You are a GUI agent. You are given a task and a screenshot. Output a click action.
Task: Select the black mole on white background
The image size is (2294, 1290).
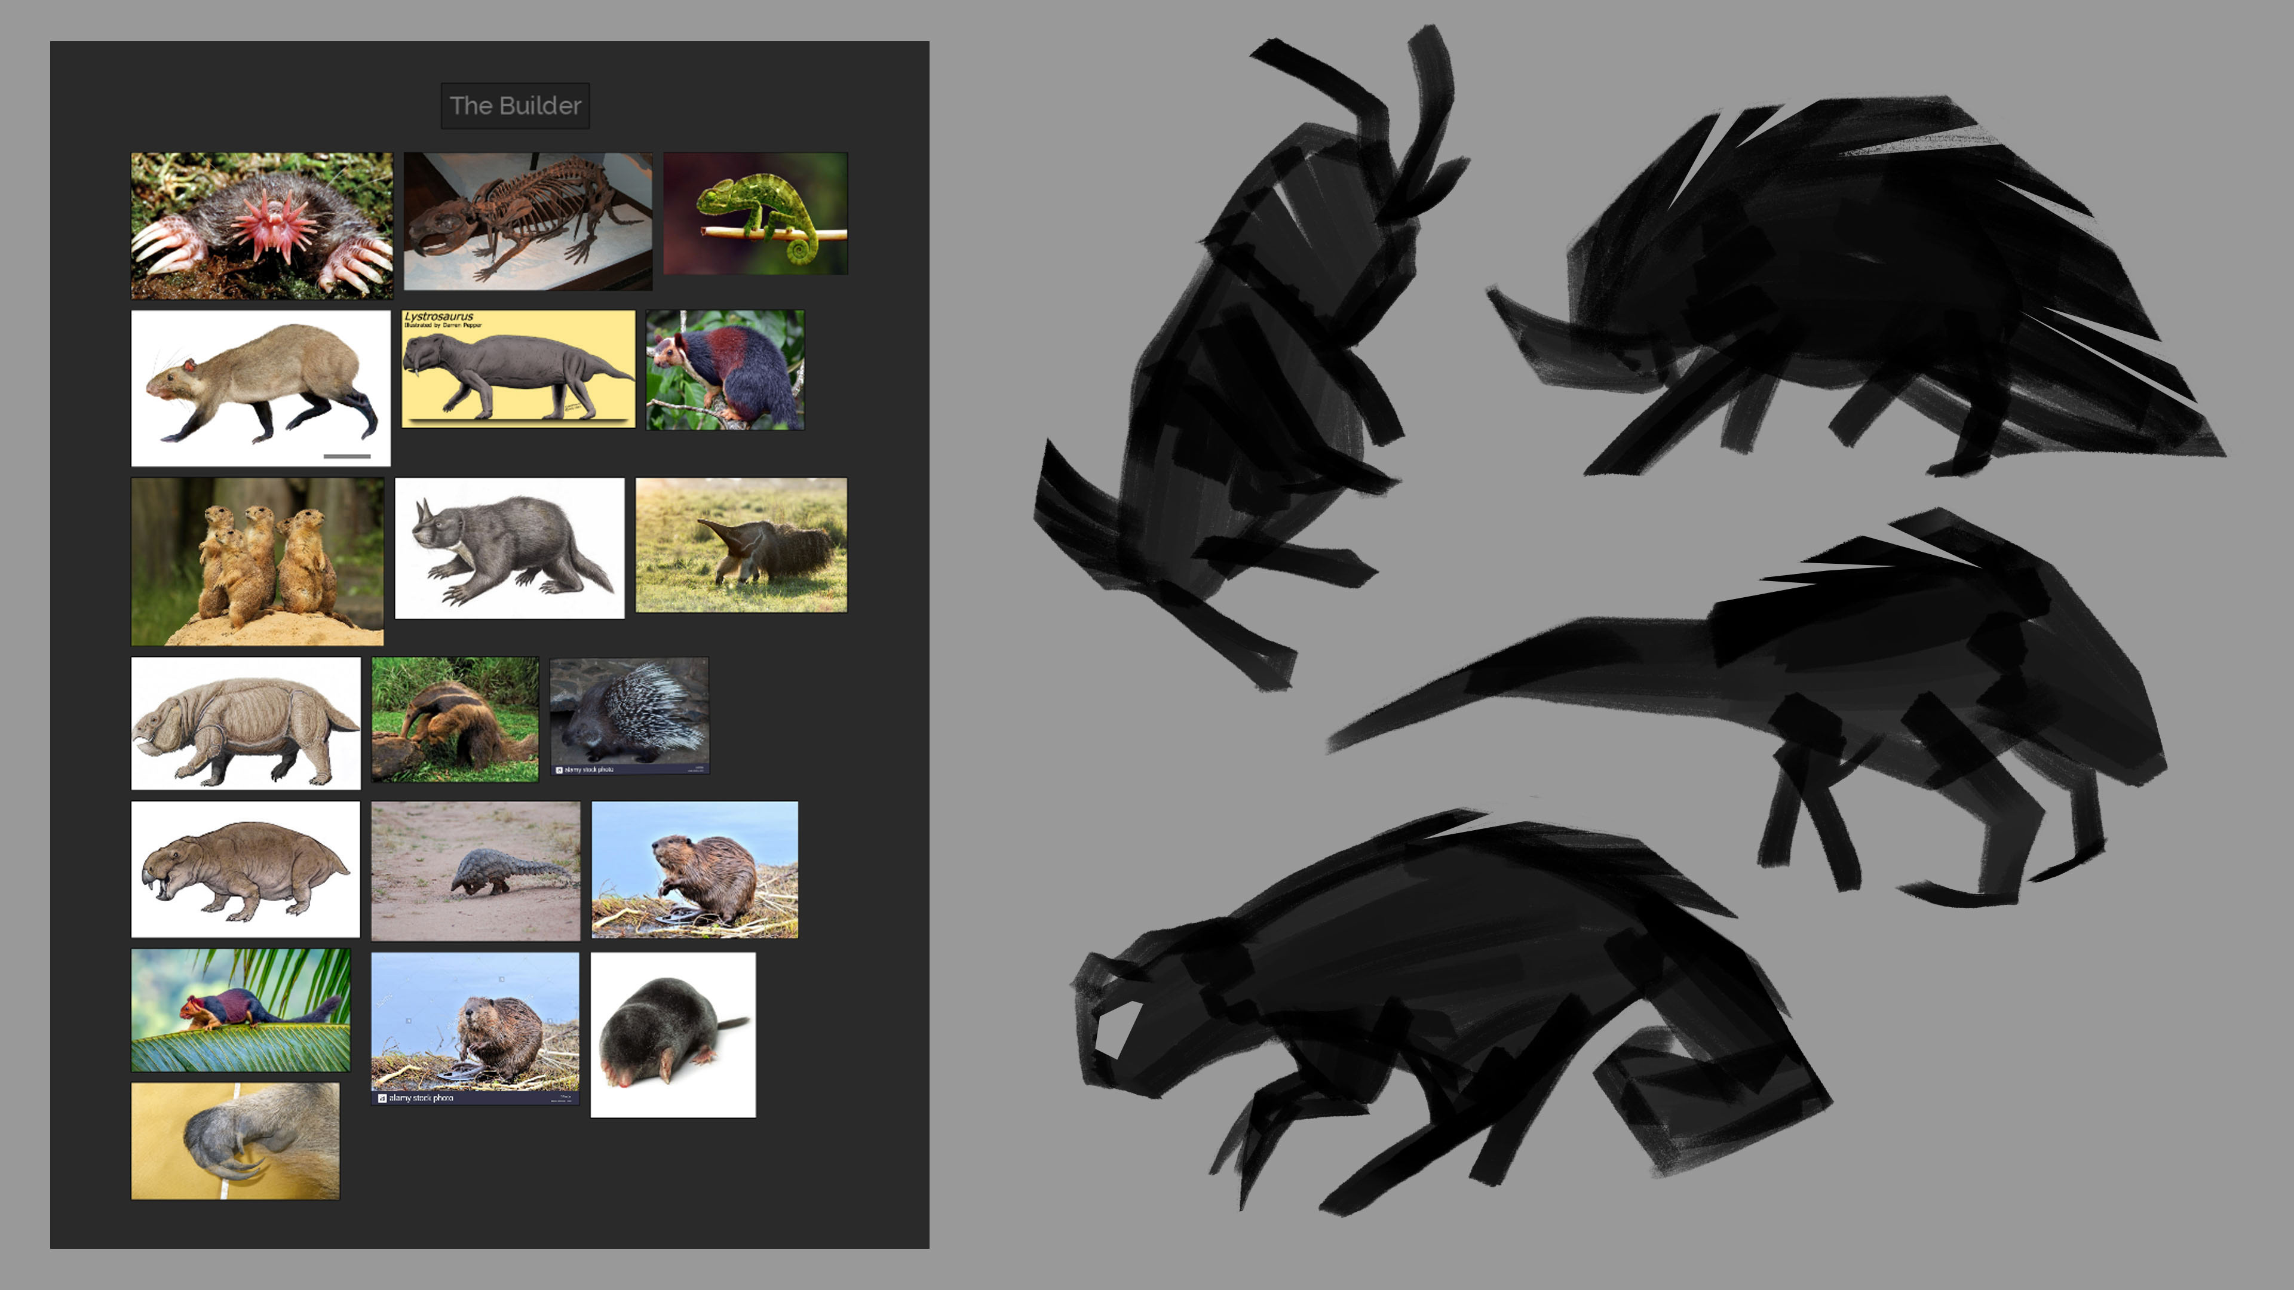(x=672, y=1034)
